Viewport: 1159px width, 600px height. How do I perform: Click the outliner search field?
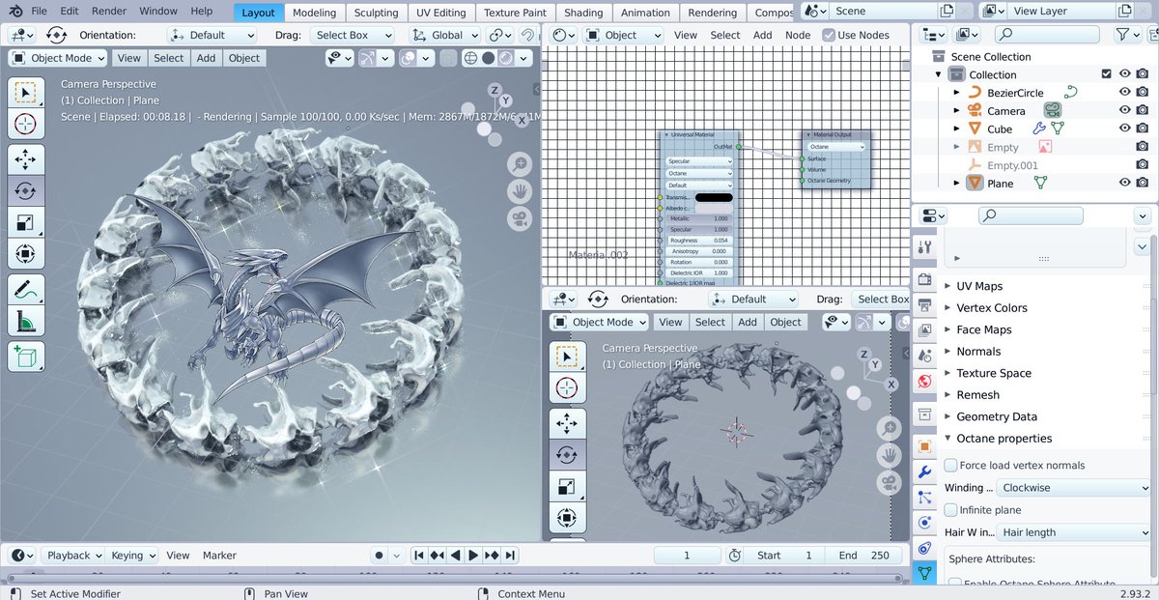[1046, 34]
